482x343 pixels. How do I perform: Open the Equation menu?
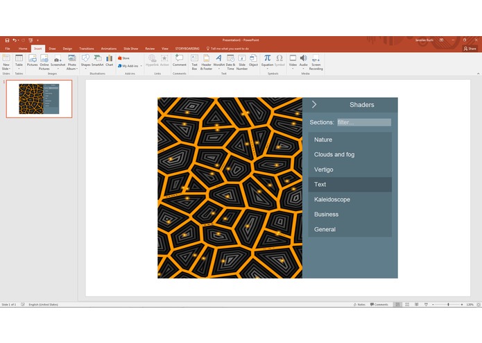pyautogui.click(x=267, y=61)
